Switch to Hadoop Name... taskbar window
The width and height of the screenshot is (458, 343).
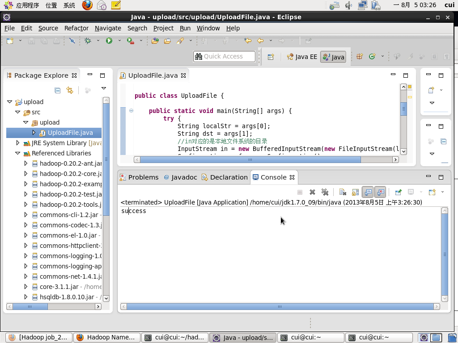click(106, 338)
